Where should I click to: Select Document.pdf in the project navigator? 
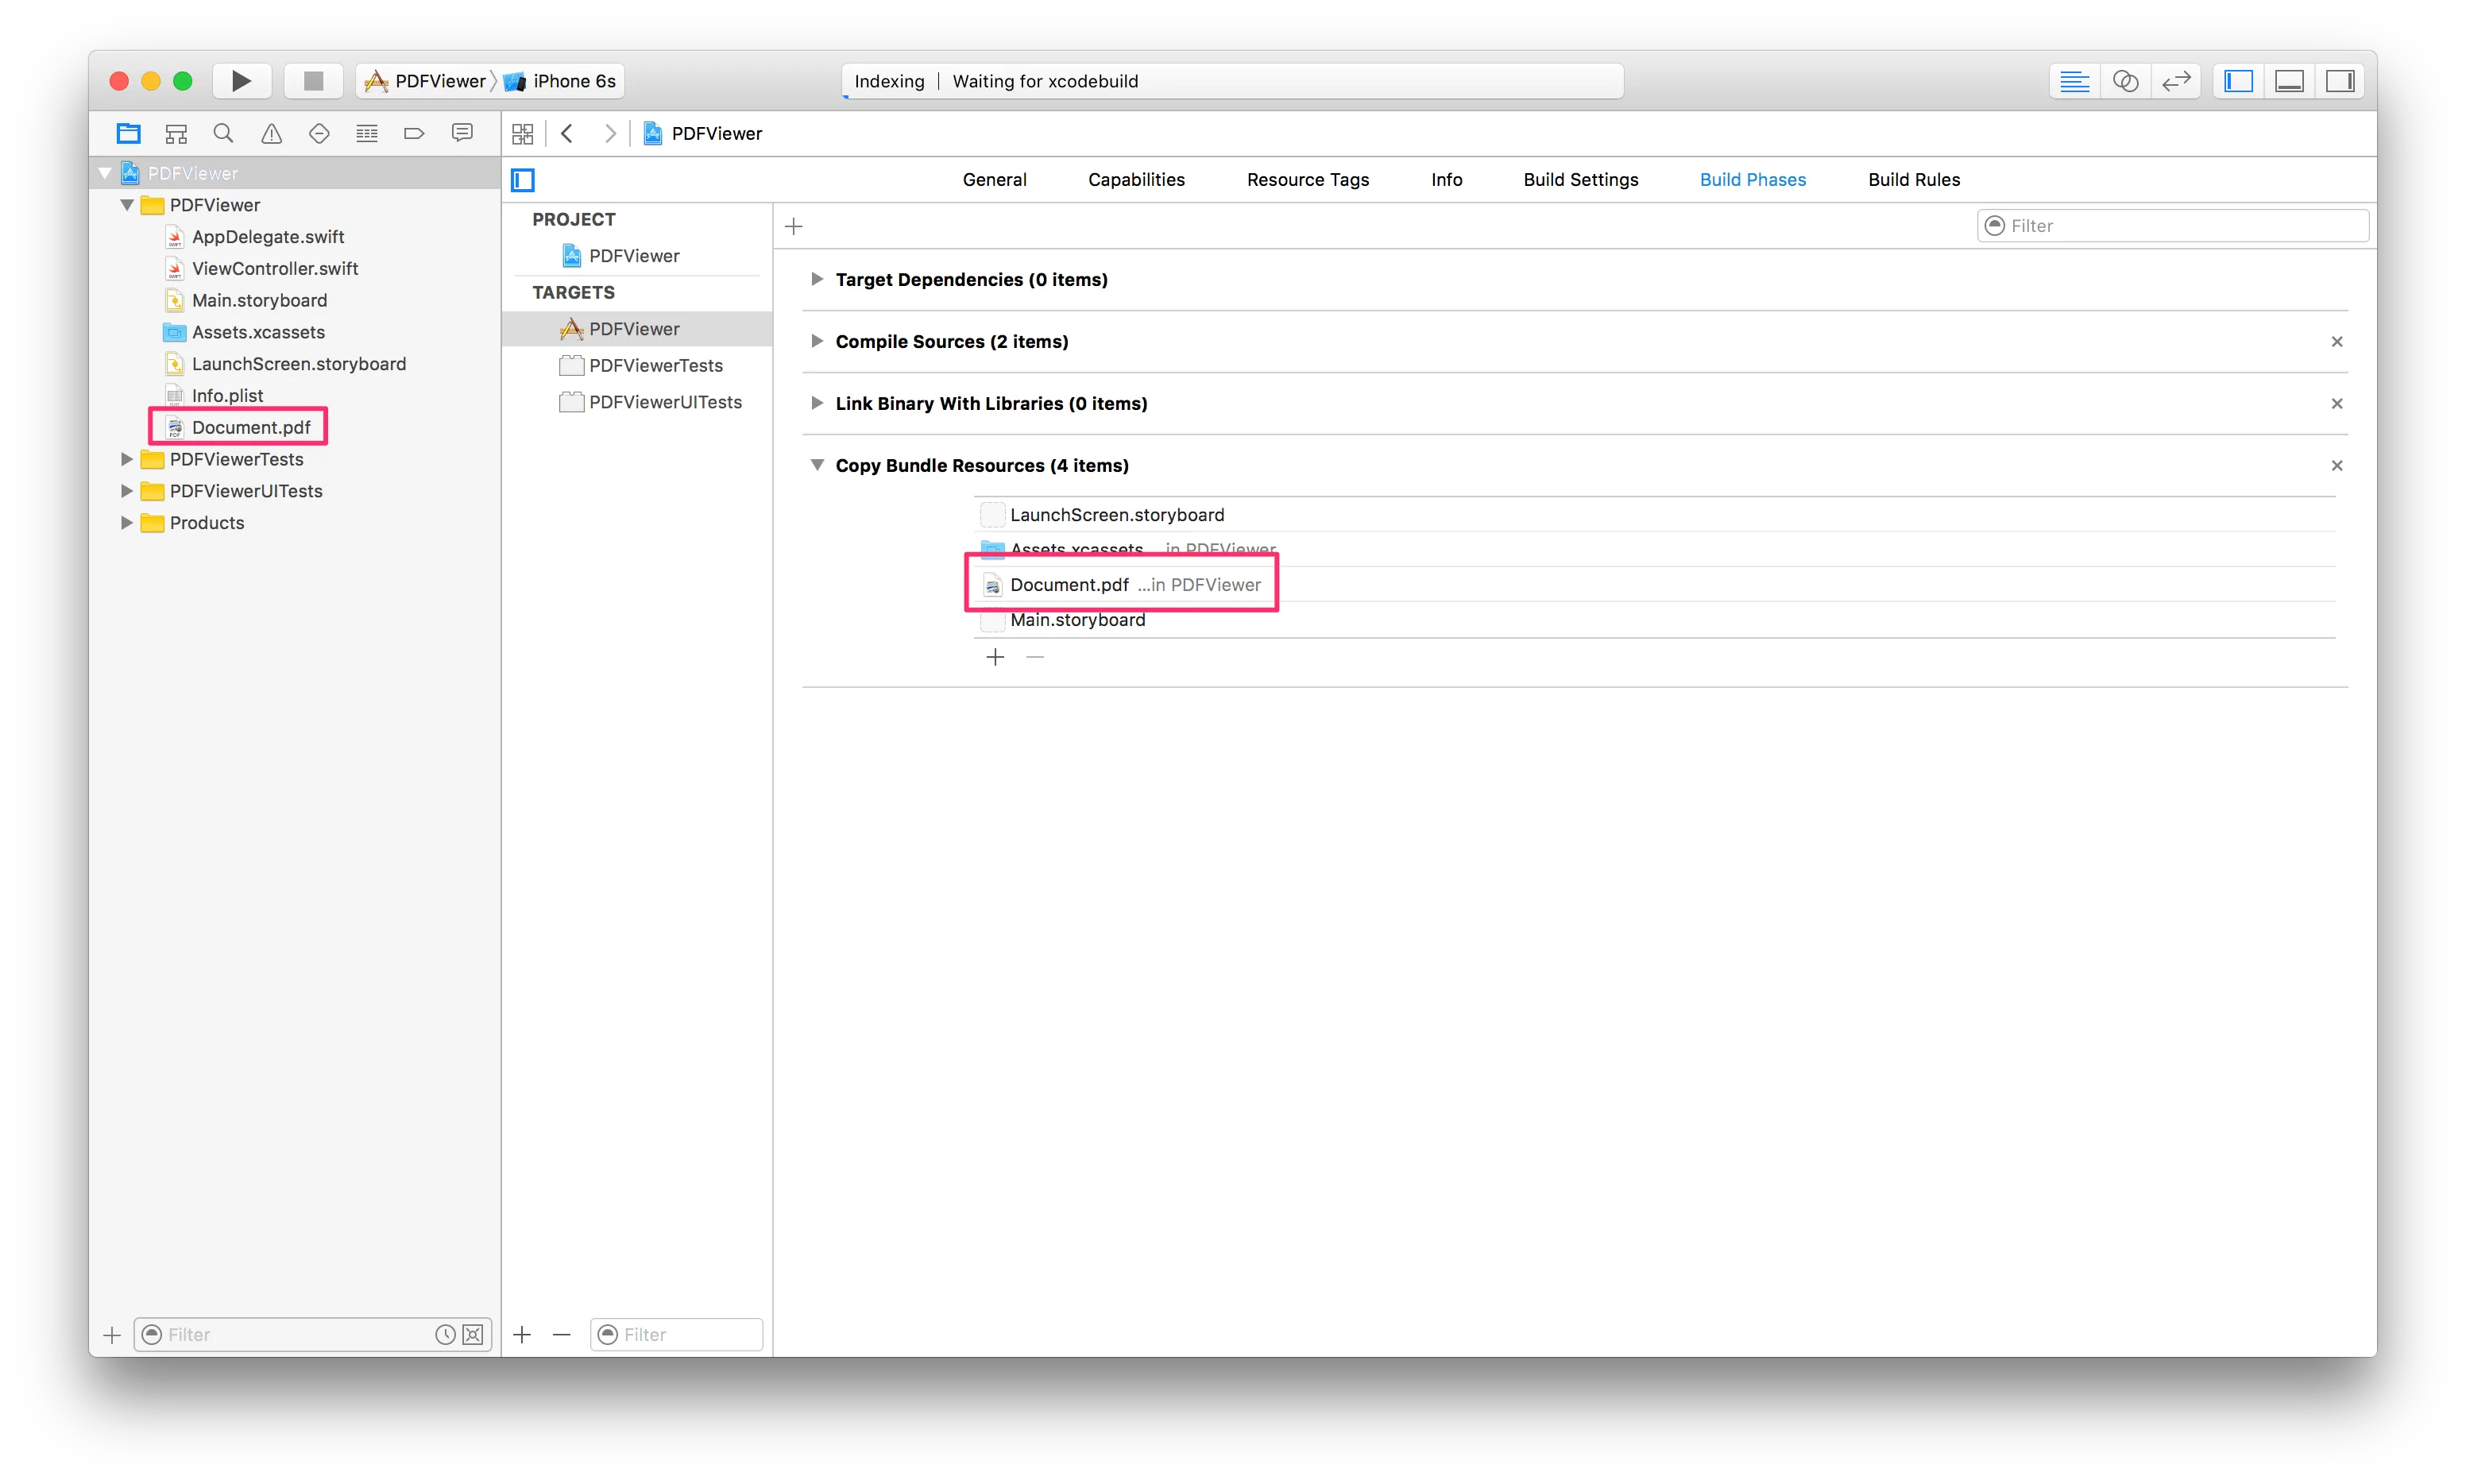250,427
